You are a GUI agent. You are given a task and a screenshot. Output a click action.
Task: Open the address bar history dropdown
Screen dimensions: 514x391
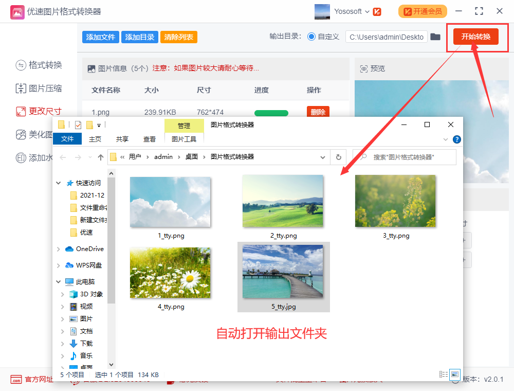[x=323, y=157]
